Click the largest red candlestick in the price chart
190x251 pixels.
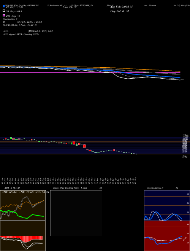[74, 143]
